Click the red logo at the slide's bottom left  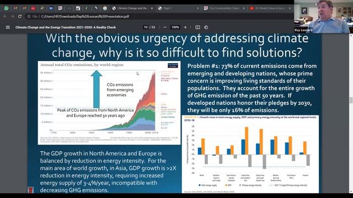point(31,190)
